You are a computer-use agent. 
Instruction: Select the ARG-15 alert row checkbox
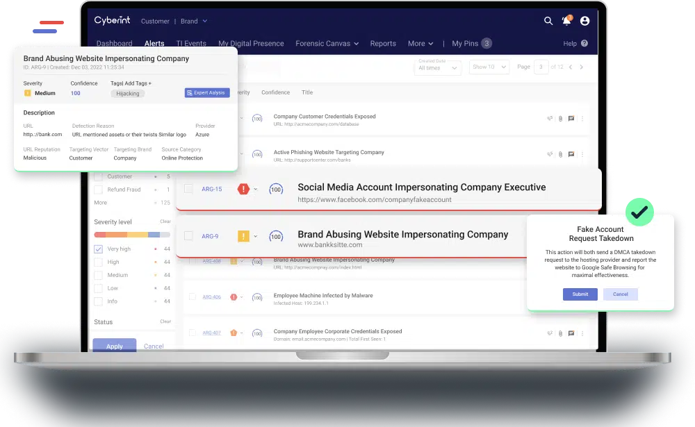pyautogui.click(x=188, y=189)
